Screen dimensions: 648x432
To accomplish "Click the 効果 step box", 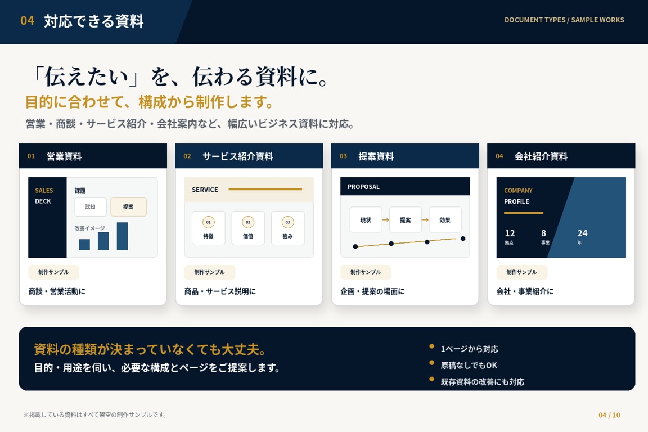I will pos(445,219).
